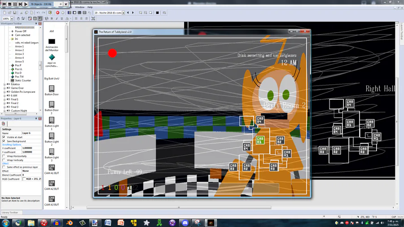Select 'Cam selected' in workspace tree
404x227 pixels.
[x=22, y=35]
